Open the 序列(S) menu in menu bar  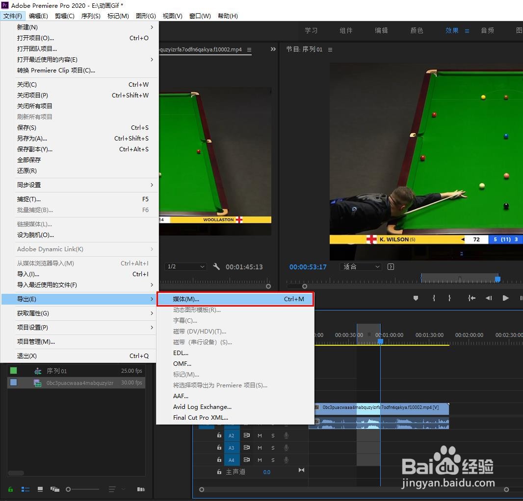click(x=91, y=16)
